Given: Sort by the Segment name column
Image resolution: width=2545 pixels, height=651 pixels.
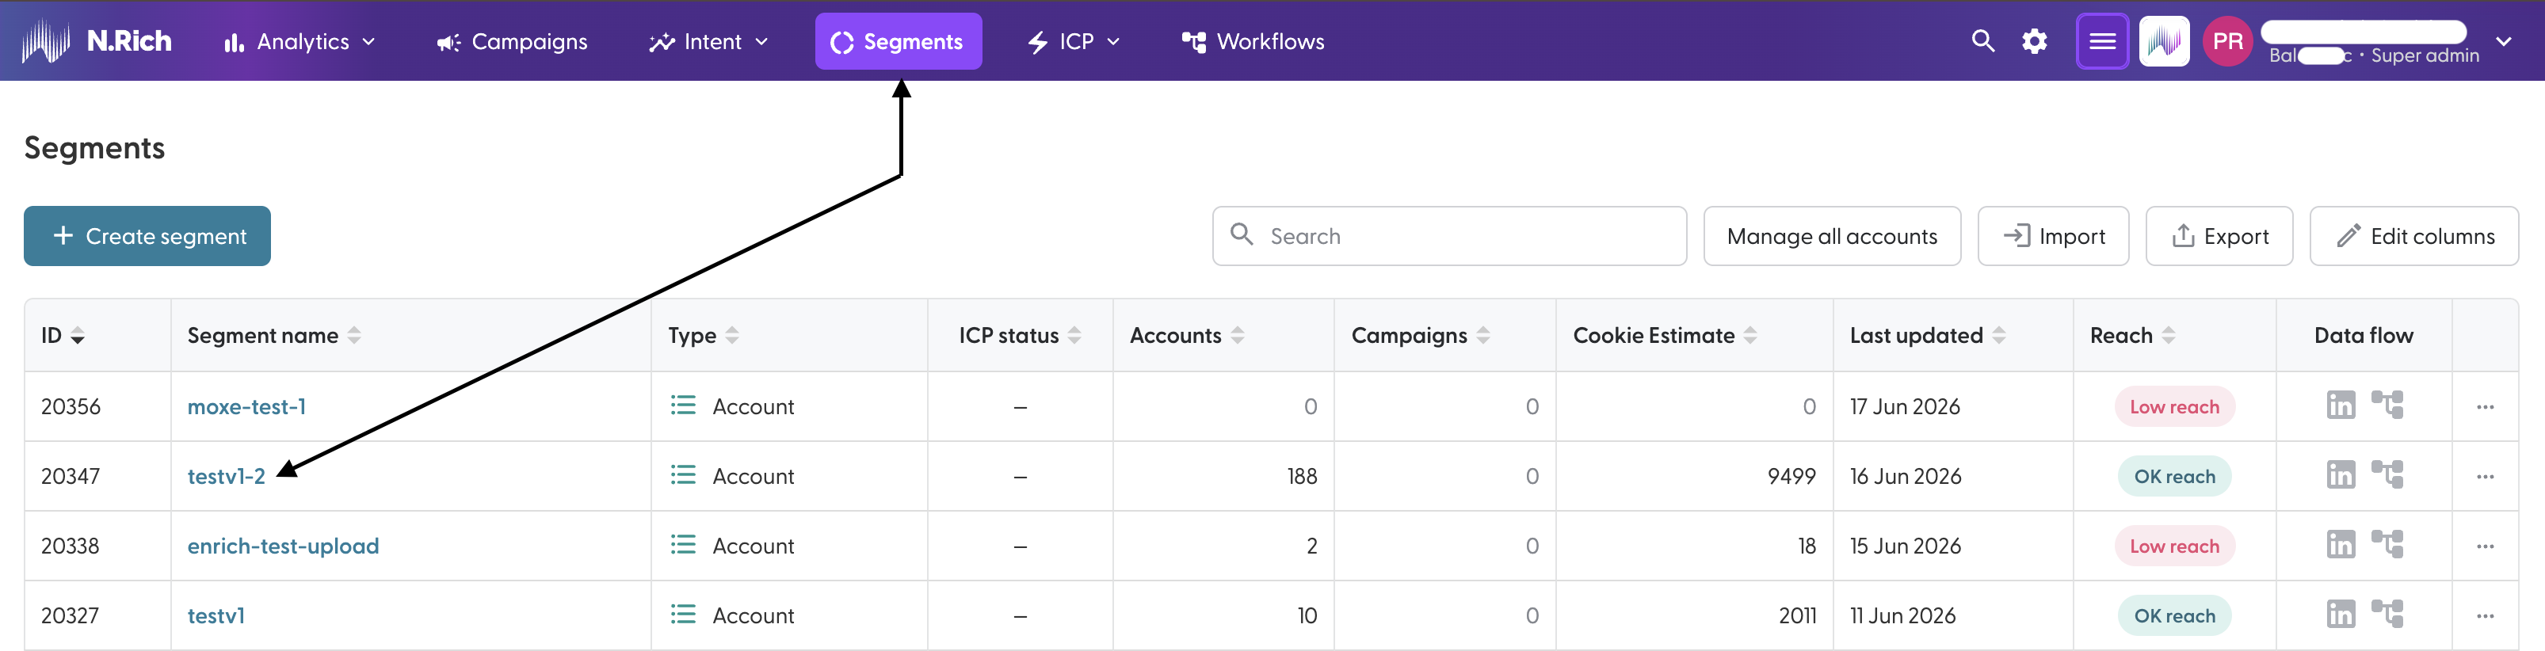Looking at the screenshot, I should [x=273, y=336].
